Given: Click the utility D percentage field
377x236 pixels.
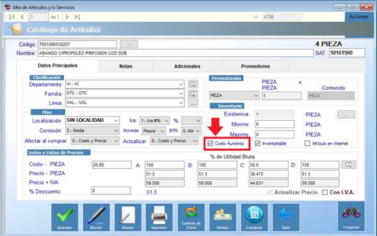Looking at the screenshot, I should pos(320,165).
